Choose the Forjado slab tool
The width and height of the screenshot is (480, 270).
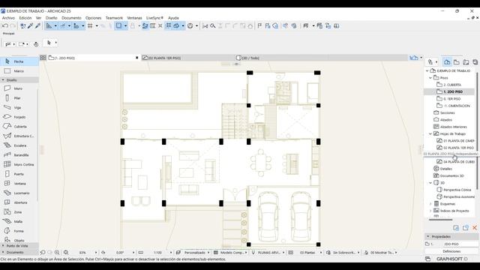point(19,117)
